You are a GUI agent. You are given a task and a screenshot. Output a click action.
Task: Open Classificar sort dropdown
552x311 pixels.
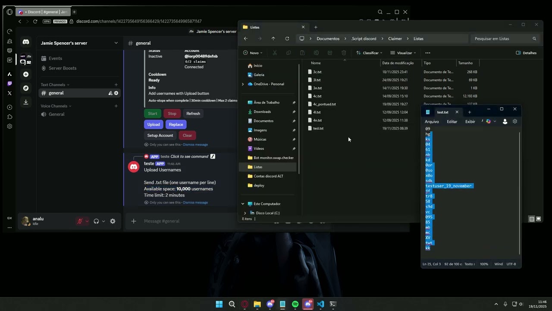coord(369,53)
